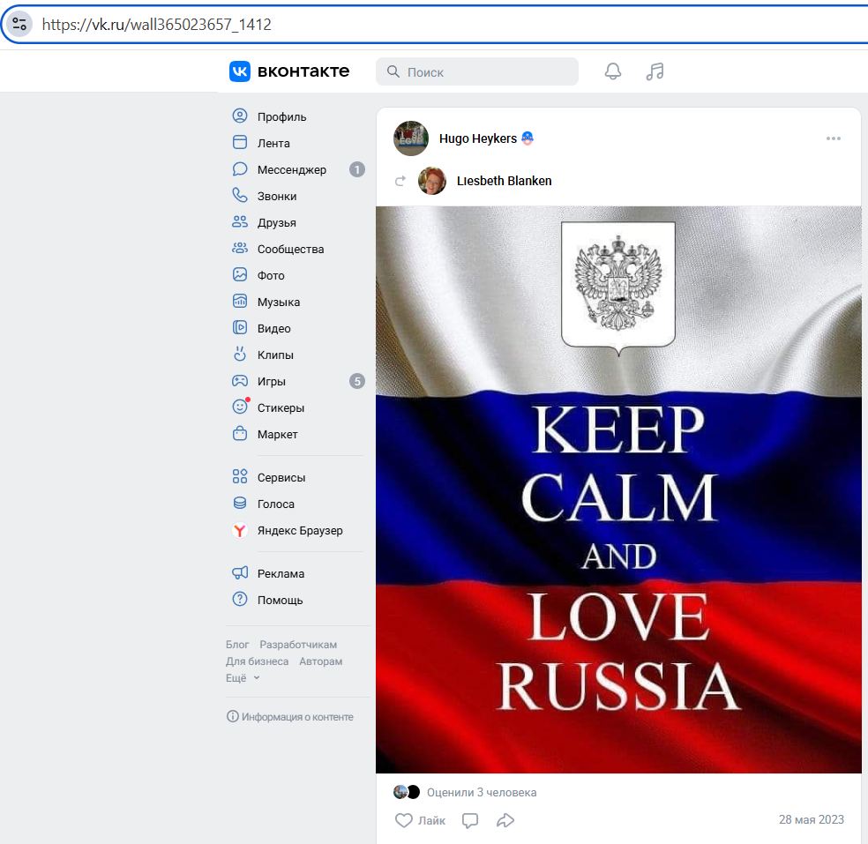Open Профиль menu item
This screenshot has width=868, height=844.
[281, 116]
